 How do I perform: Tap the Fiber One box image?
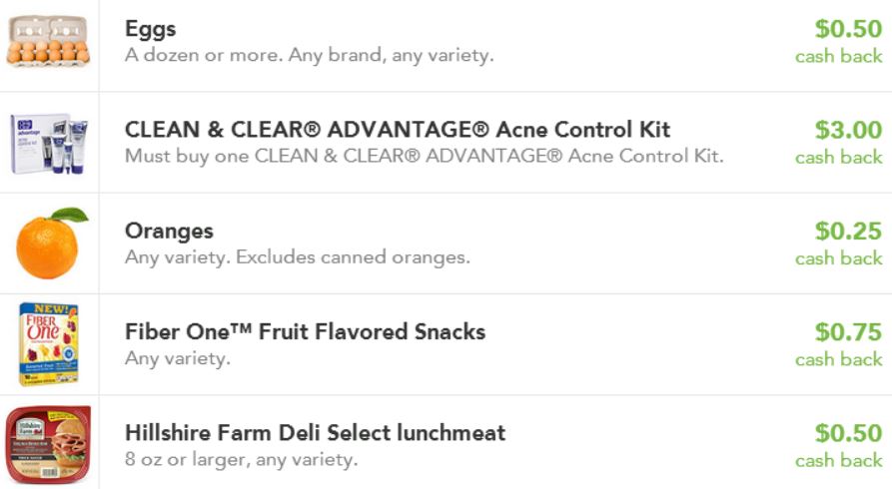tap(48, 343)
